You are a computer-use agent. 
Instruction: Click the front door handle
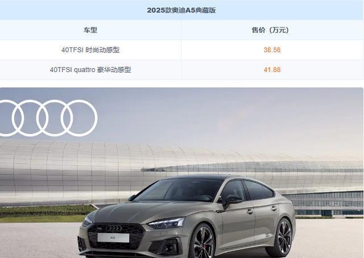[x=250, y=211]
